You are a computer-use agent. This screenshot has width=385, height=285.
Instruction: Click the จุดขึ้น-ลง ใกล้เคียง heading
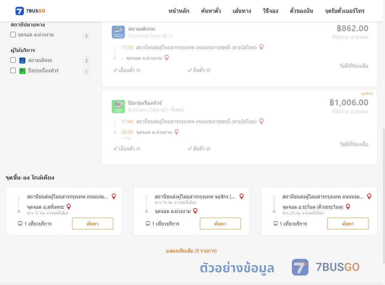(30, 177)
